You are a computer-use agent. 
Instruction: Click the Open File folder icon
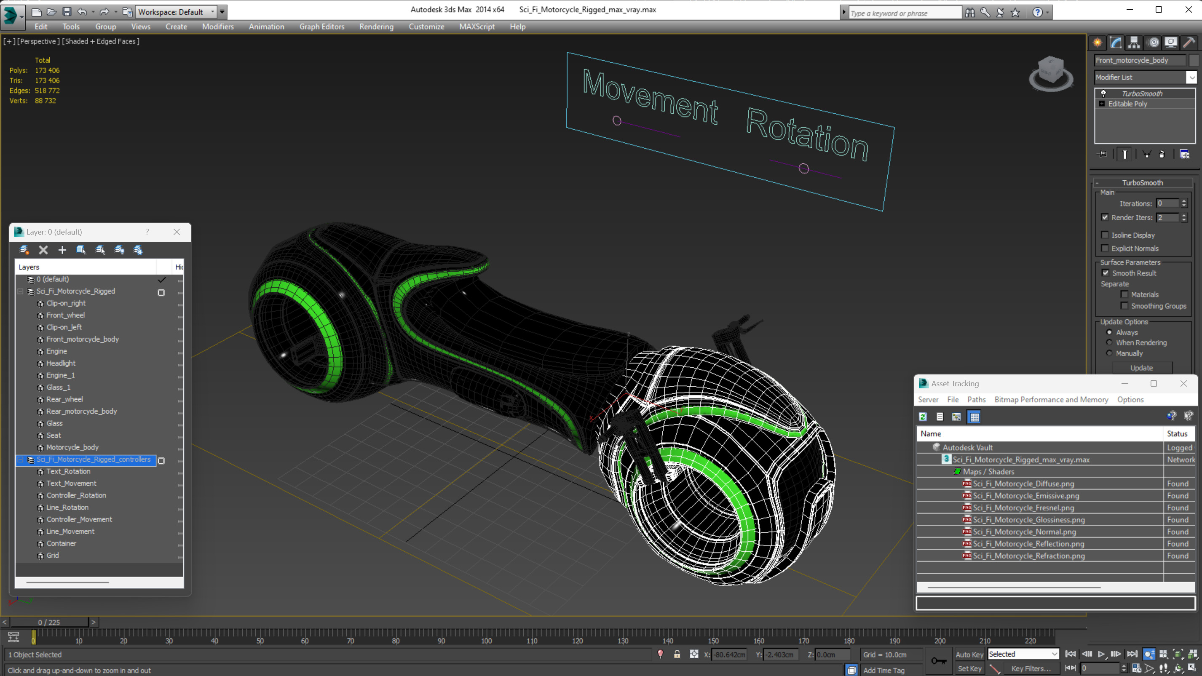[51, 12]
